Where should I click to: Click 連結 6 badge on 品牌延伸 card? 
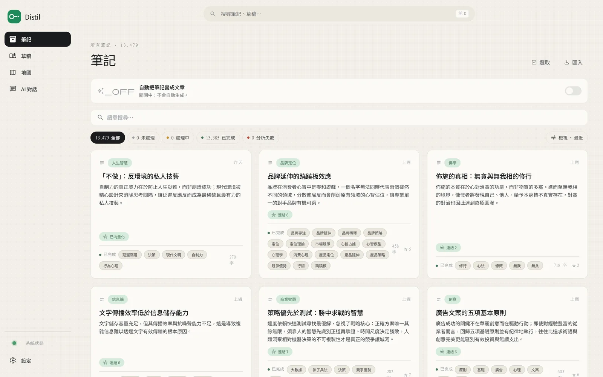click(x=280, y=215)
